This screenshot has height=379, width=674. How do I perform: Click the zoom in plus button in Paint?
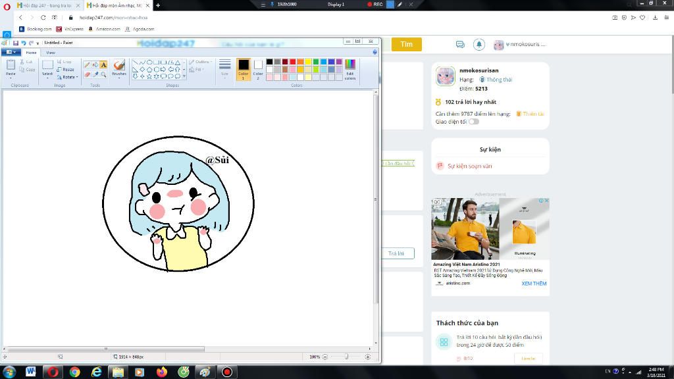coord(367,357)
